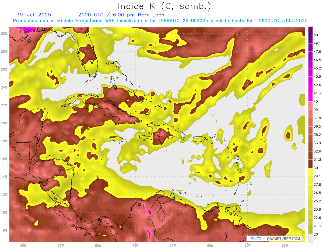
Task: Click longitude axis label "70W"
Action: [173, 246]
